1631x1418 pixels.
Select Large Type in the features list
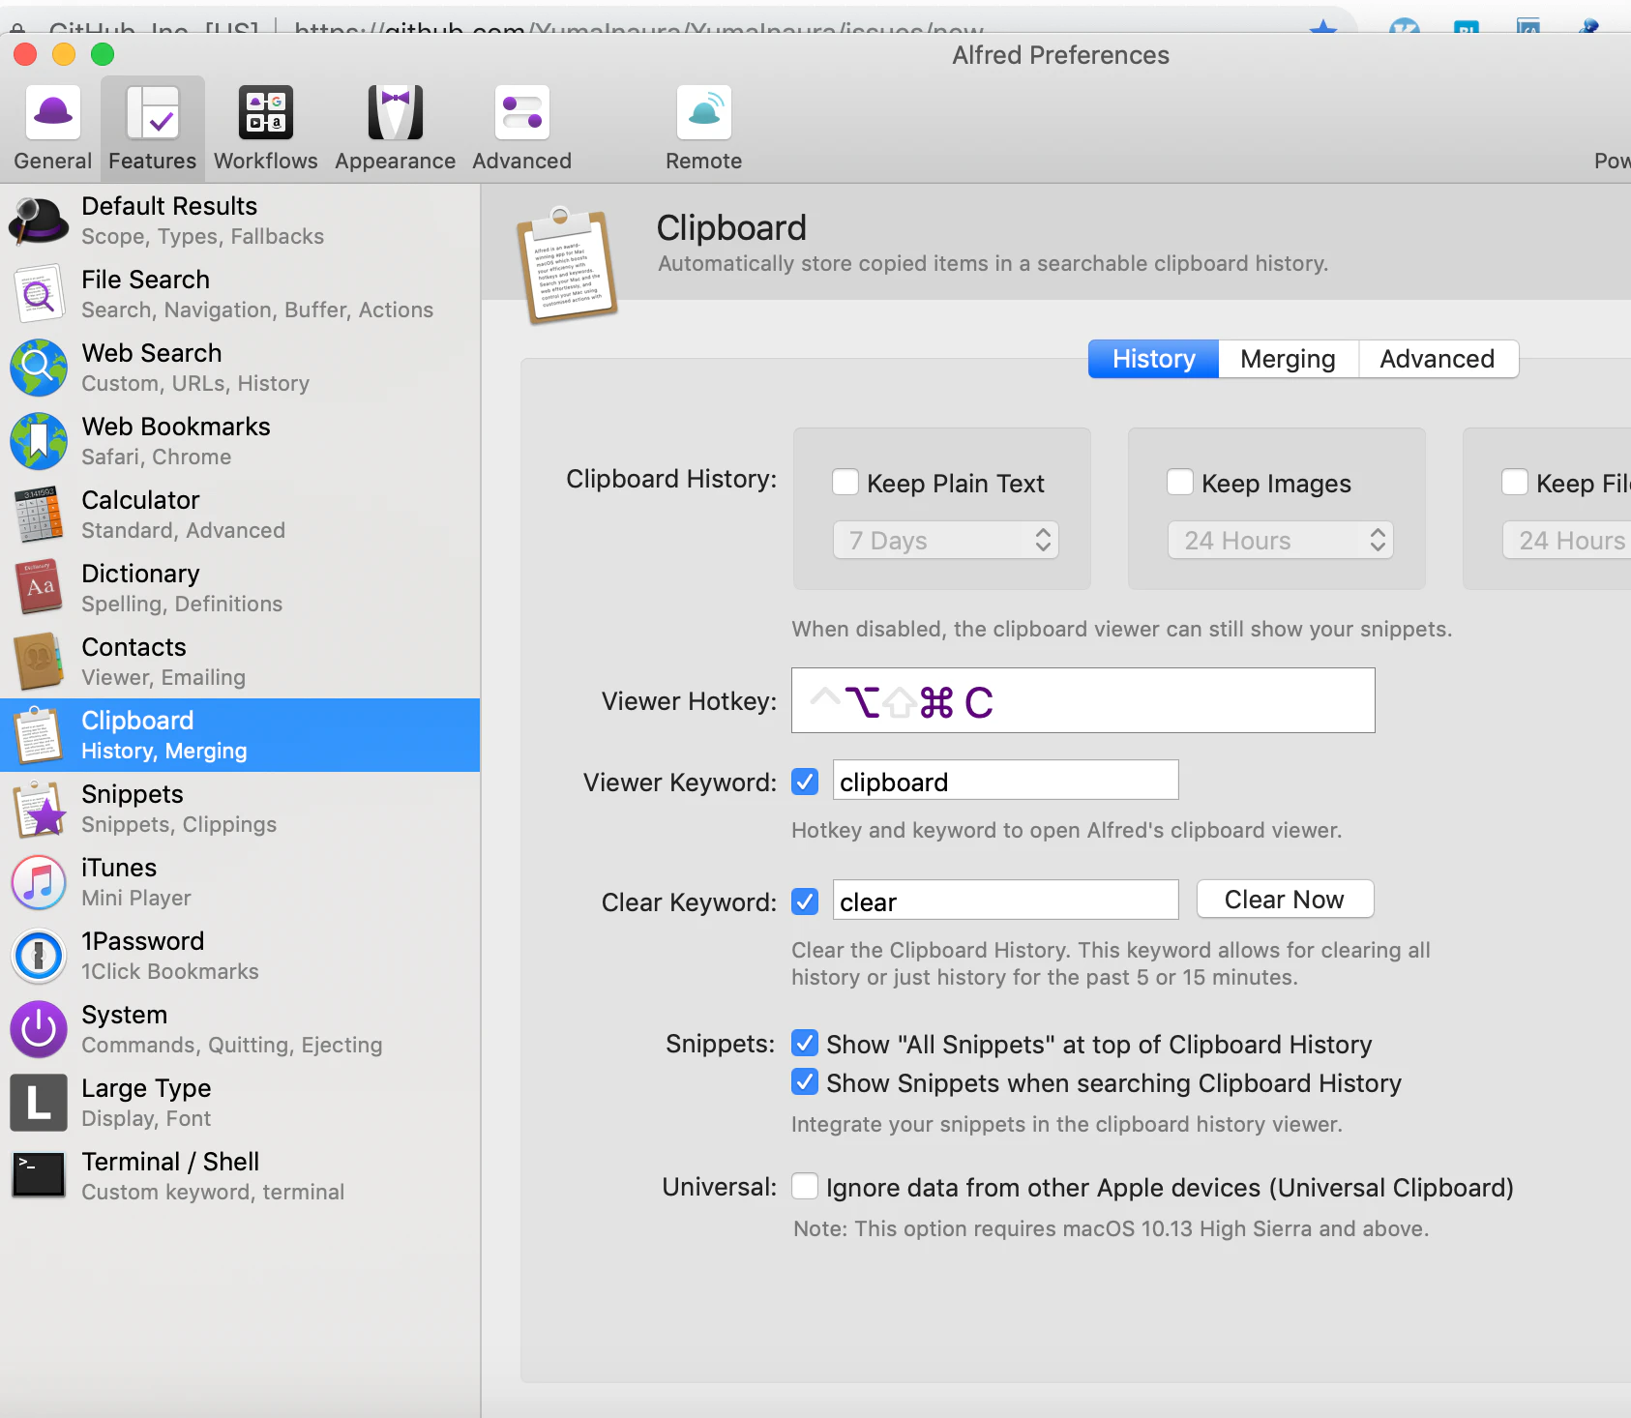coord(240,1103)
